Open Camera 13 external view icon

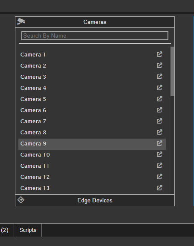[x=159, y=188]
